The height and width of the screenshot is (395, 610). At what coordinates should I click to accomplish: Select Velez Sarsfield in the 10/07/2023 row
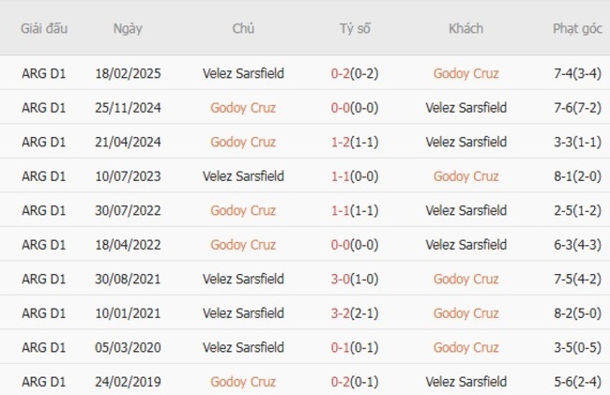click(243, 176)
